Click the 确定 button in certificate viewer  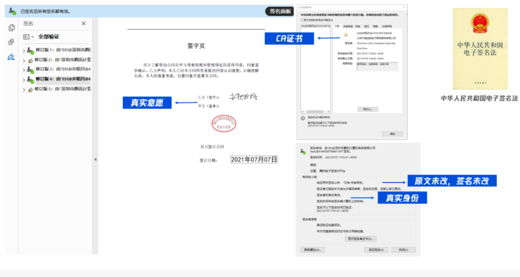392,134
